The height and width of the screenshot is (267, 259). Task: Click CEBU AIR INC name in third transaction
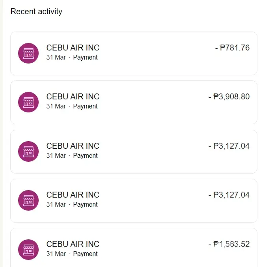(x=73, y=146)
